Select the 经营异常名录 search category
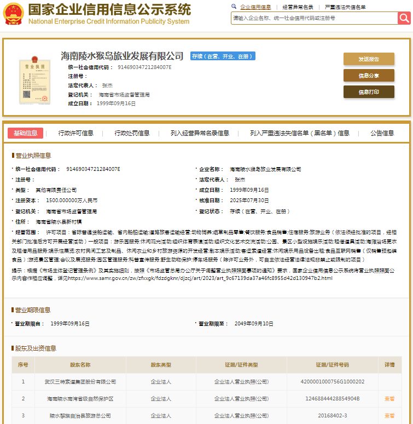 (298, 7)
